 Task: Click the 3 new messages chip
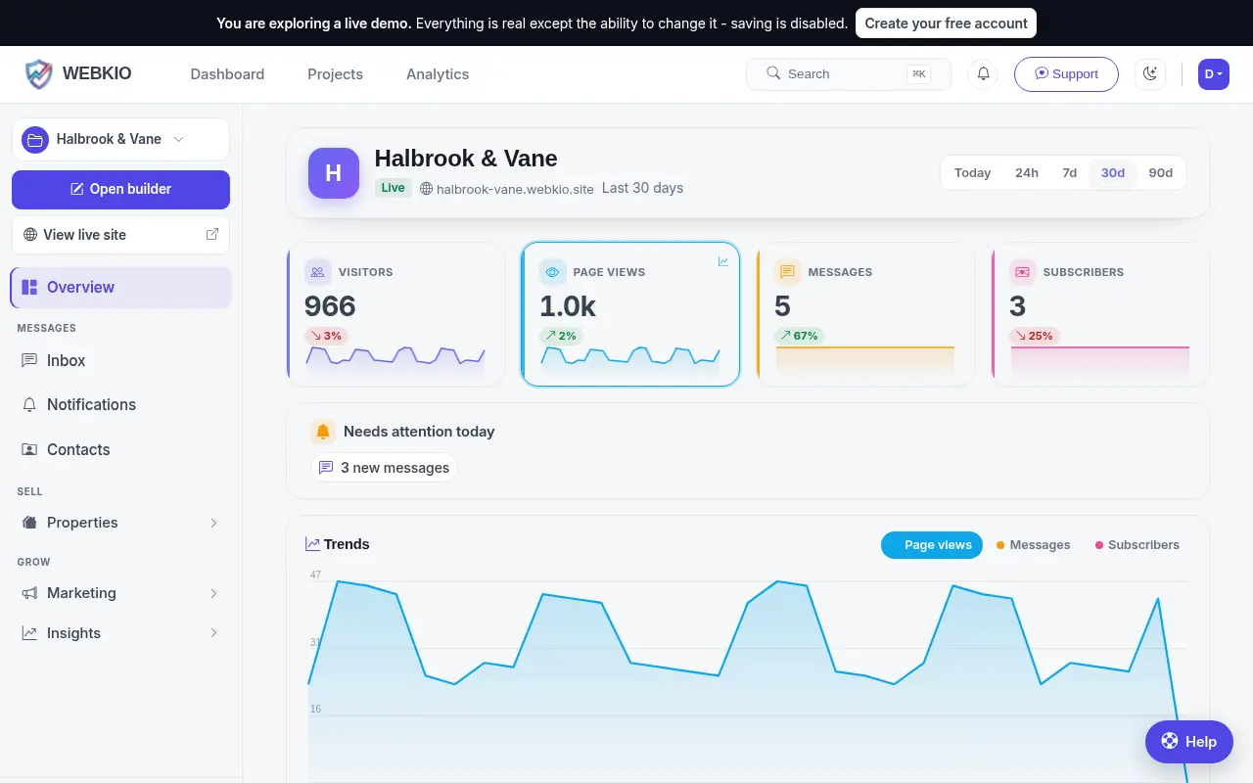(384, 468)
